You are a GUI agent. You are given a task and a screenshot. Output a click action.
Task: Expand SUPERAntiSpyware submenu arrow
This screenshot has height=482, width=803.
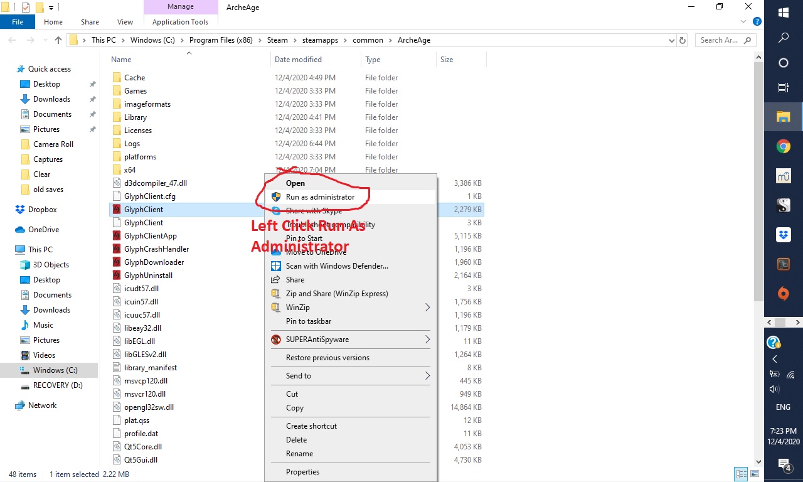point(428,340)
